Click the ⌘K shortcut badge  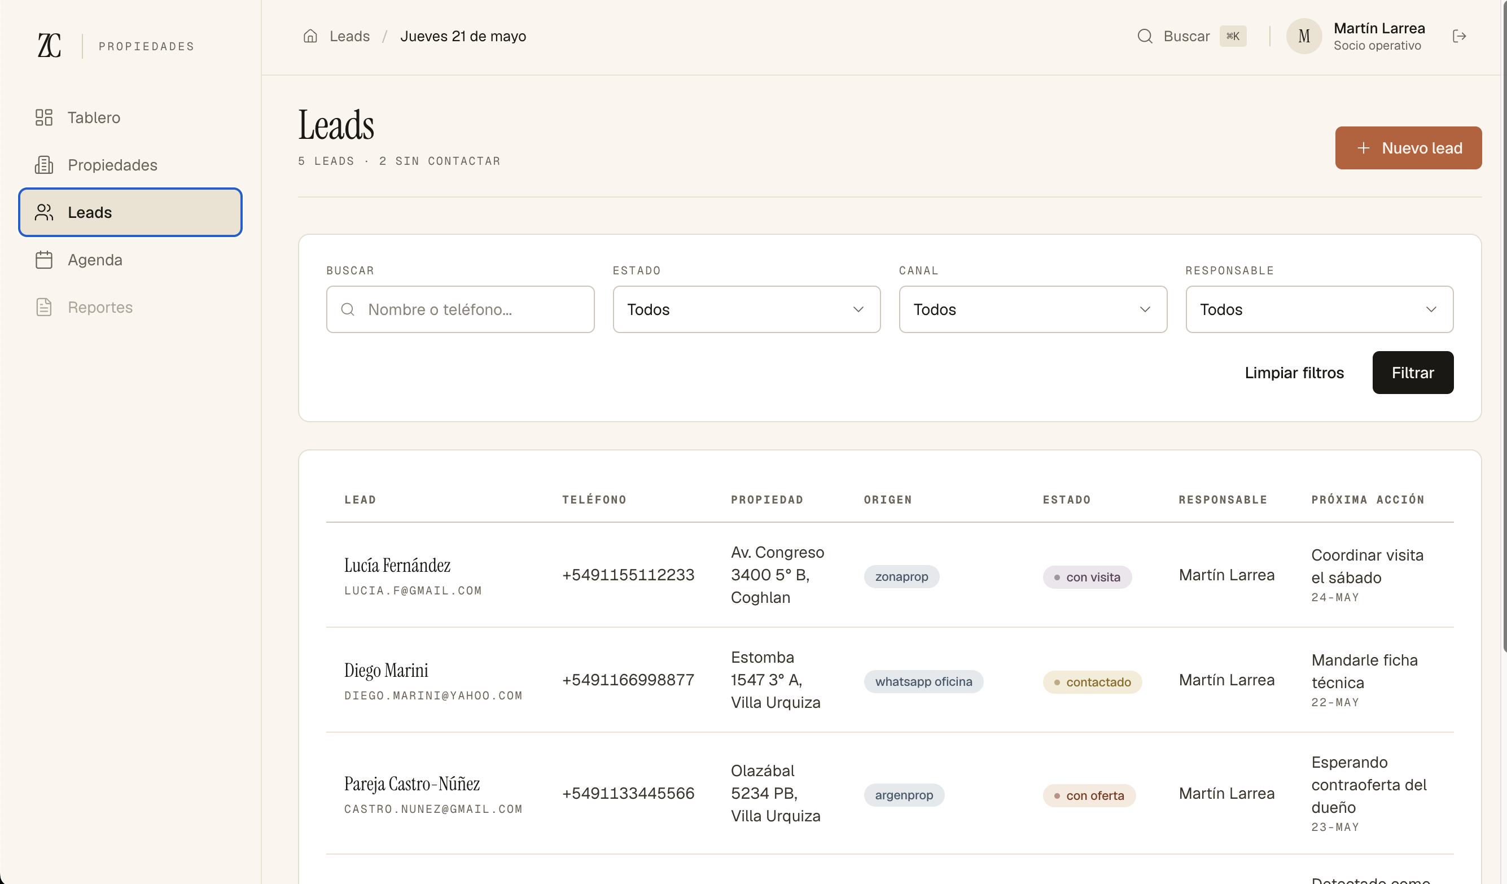(1233, 36)
